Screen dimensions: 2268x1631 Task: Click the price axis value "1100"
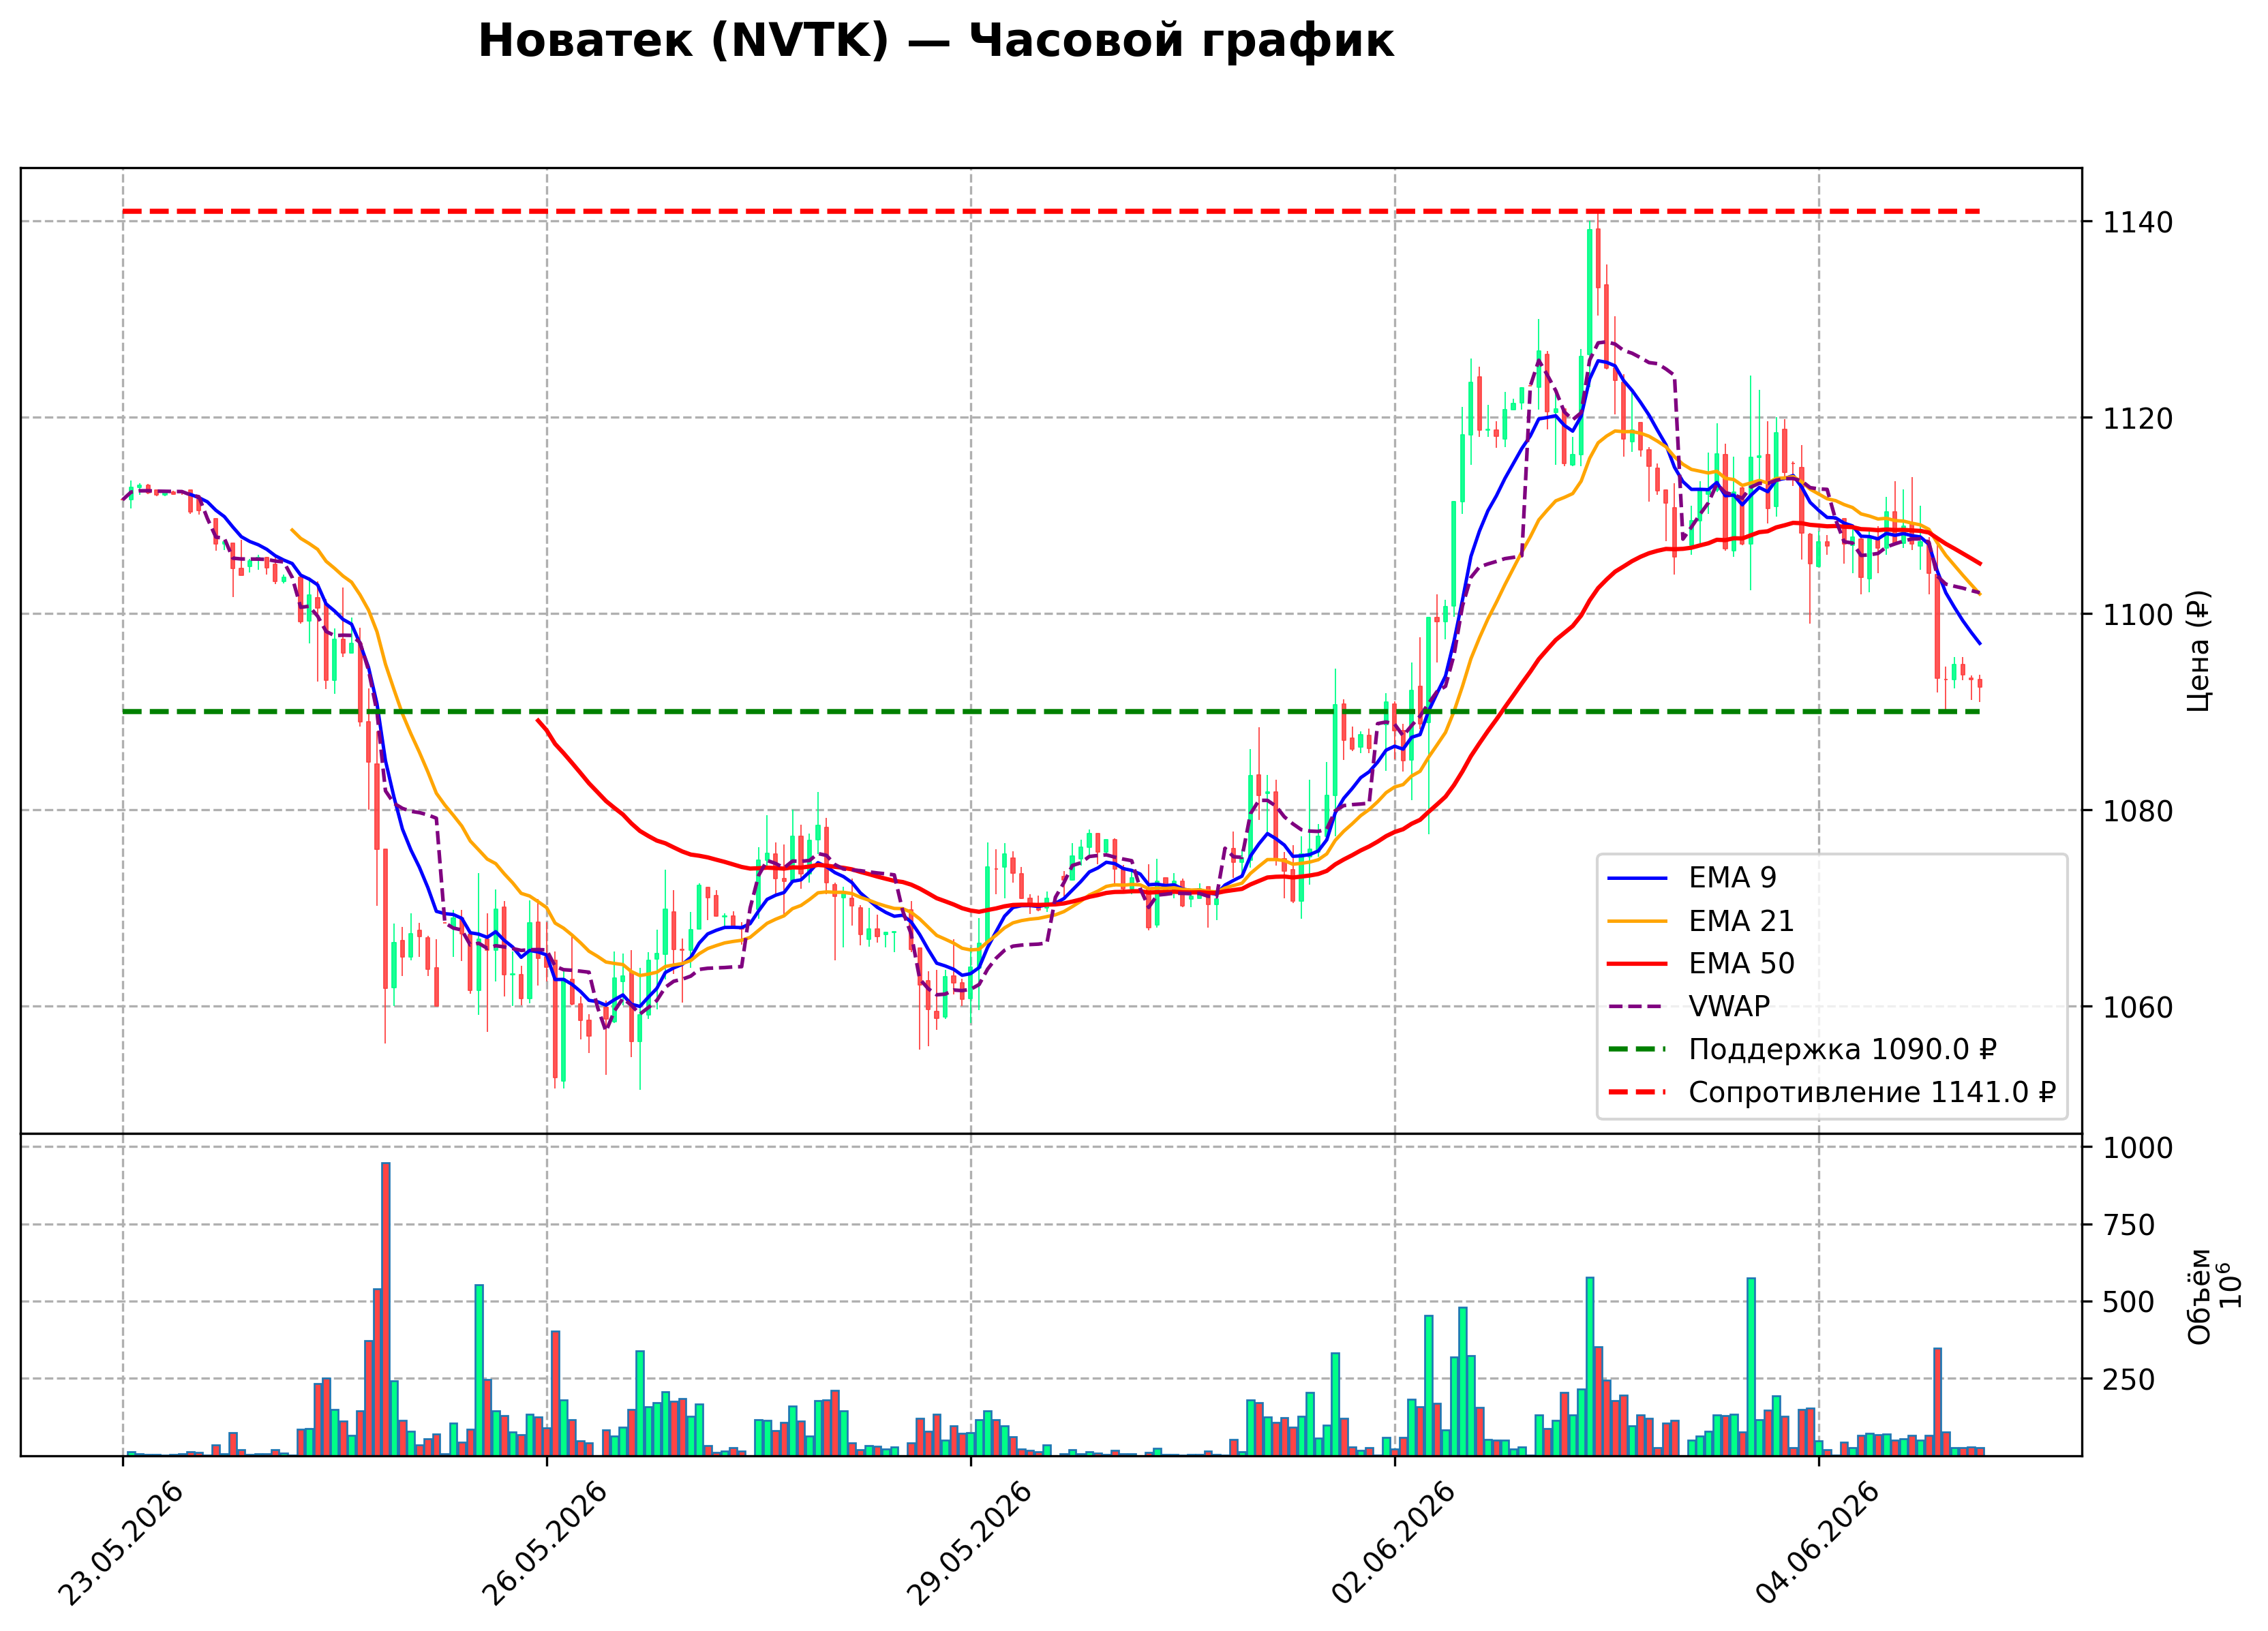[2138, 614]
